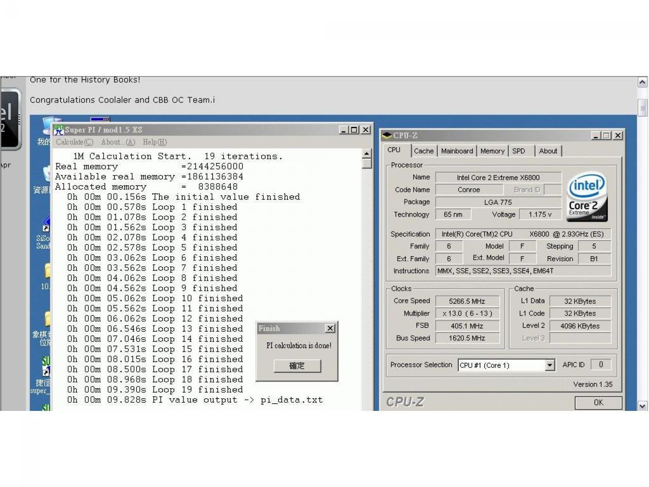The image size is (649, 487).
Task: Click the Package value LGA 775
Action: click(498, 202)
